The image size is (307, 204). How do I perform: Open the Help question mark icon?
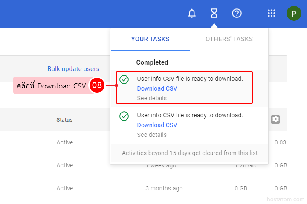[237, 14]
